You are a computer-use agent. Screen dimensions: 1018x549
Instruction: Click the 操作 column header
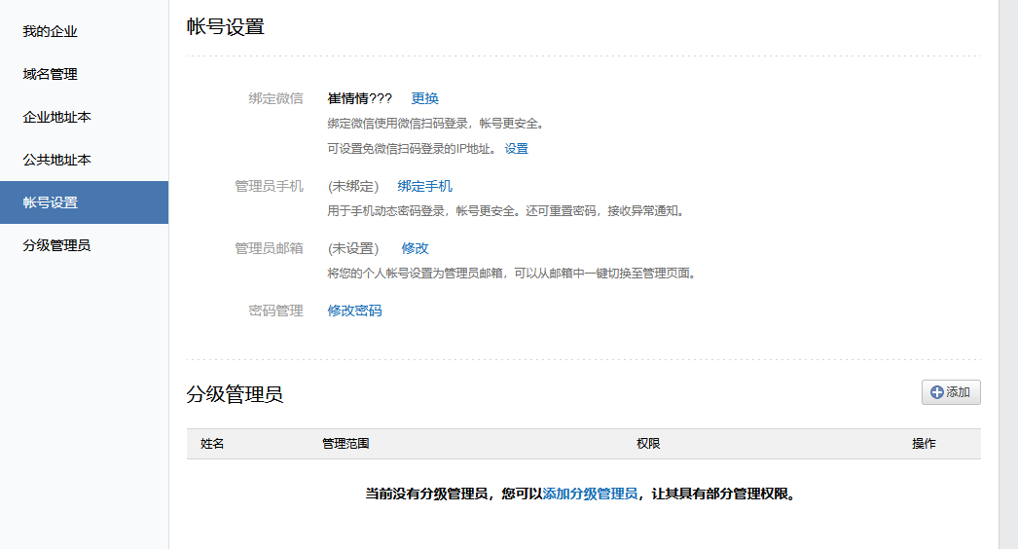(x=924, y=444)
